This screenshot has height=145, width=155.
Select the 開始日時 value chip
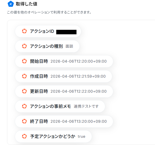64,61
